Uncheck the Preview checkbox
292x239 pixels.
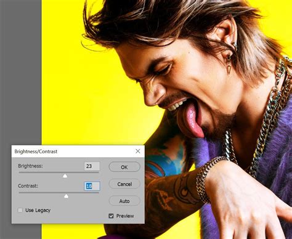(x=111, y=216)
